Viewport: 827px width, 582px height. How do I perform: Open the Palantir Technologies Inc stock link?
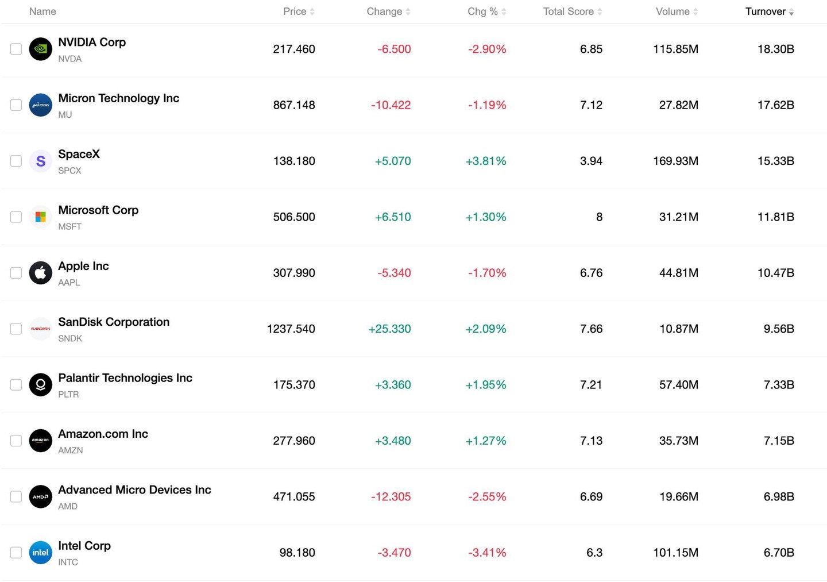(125, 378)
